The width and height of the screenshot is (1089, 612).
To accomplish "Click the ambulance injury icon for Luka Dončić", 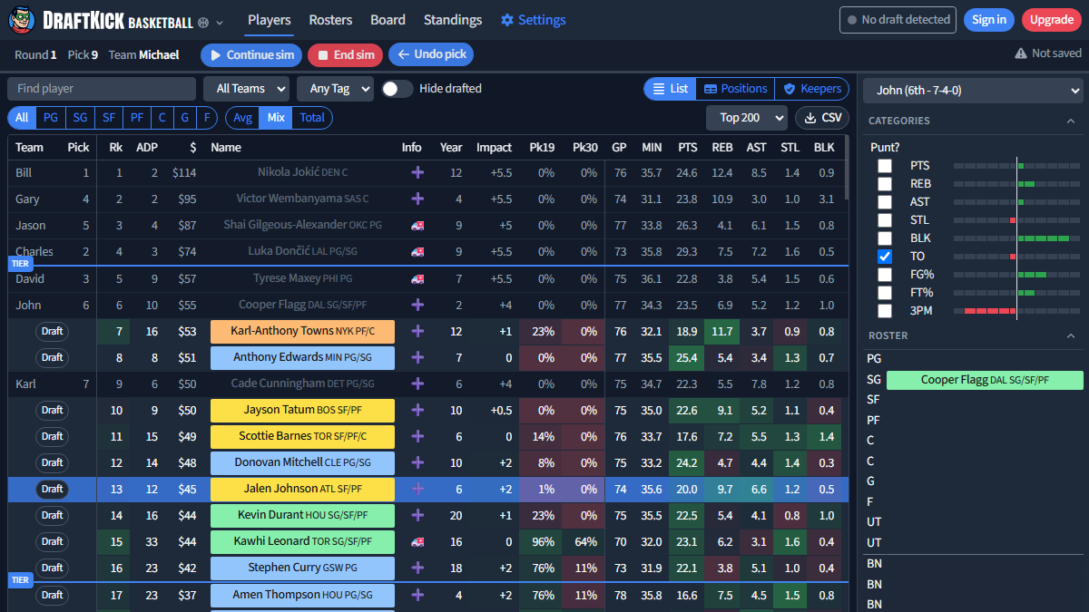I will pos(417,251).
